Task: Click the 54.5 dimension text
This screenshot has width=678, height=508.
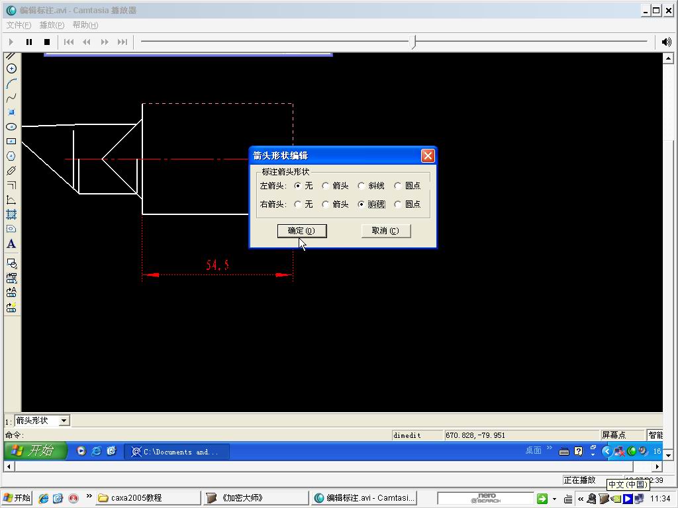Action: point(217,265)
